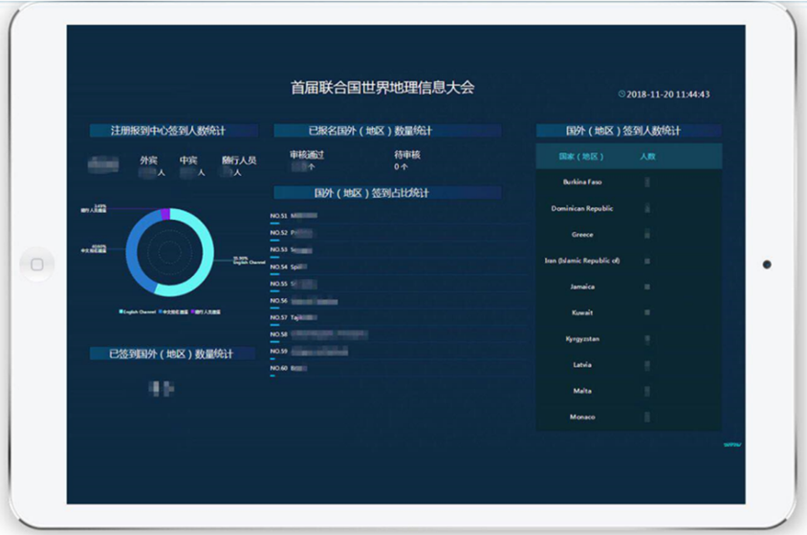Click the 审核通过 statistic
This screenshot has height=535, width=807.
(307, 160)
